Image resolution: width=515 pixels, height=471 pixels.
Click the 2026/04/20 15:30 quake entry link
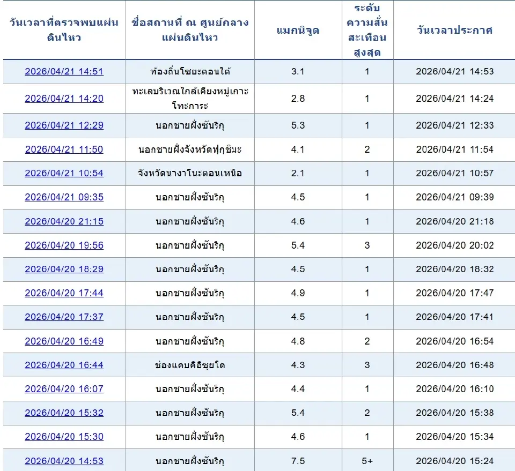(64, 437)
